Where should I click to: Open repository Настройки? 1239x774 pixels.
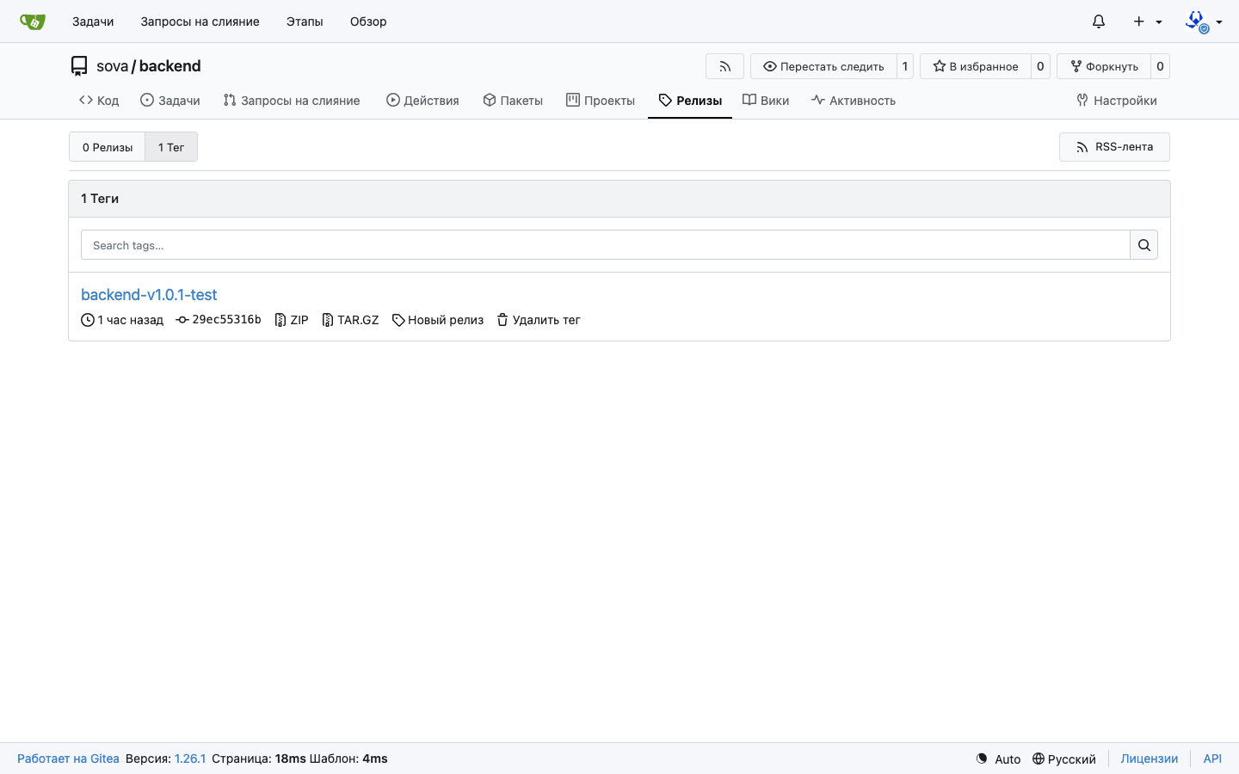1117,101
